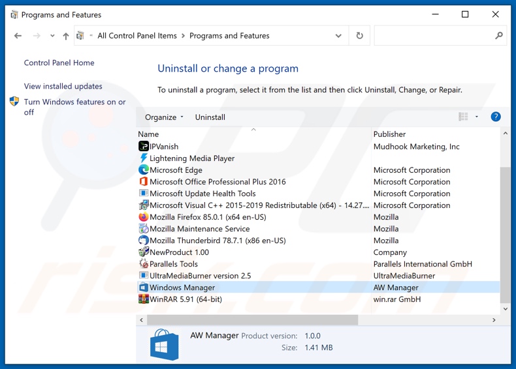Click the NewProduct 1.00 icon

144,252
